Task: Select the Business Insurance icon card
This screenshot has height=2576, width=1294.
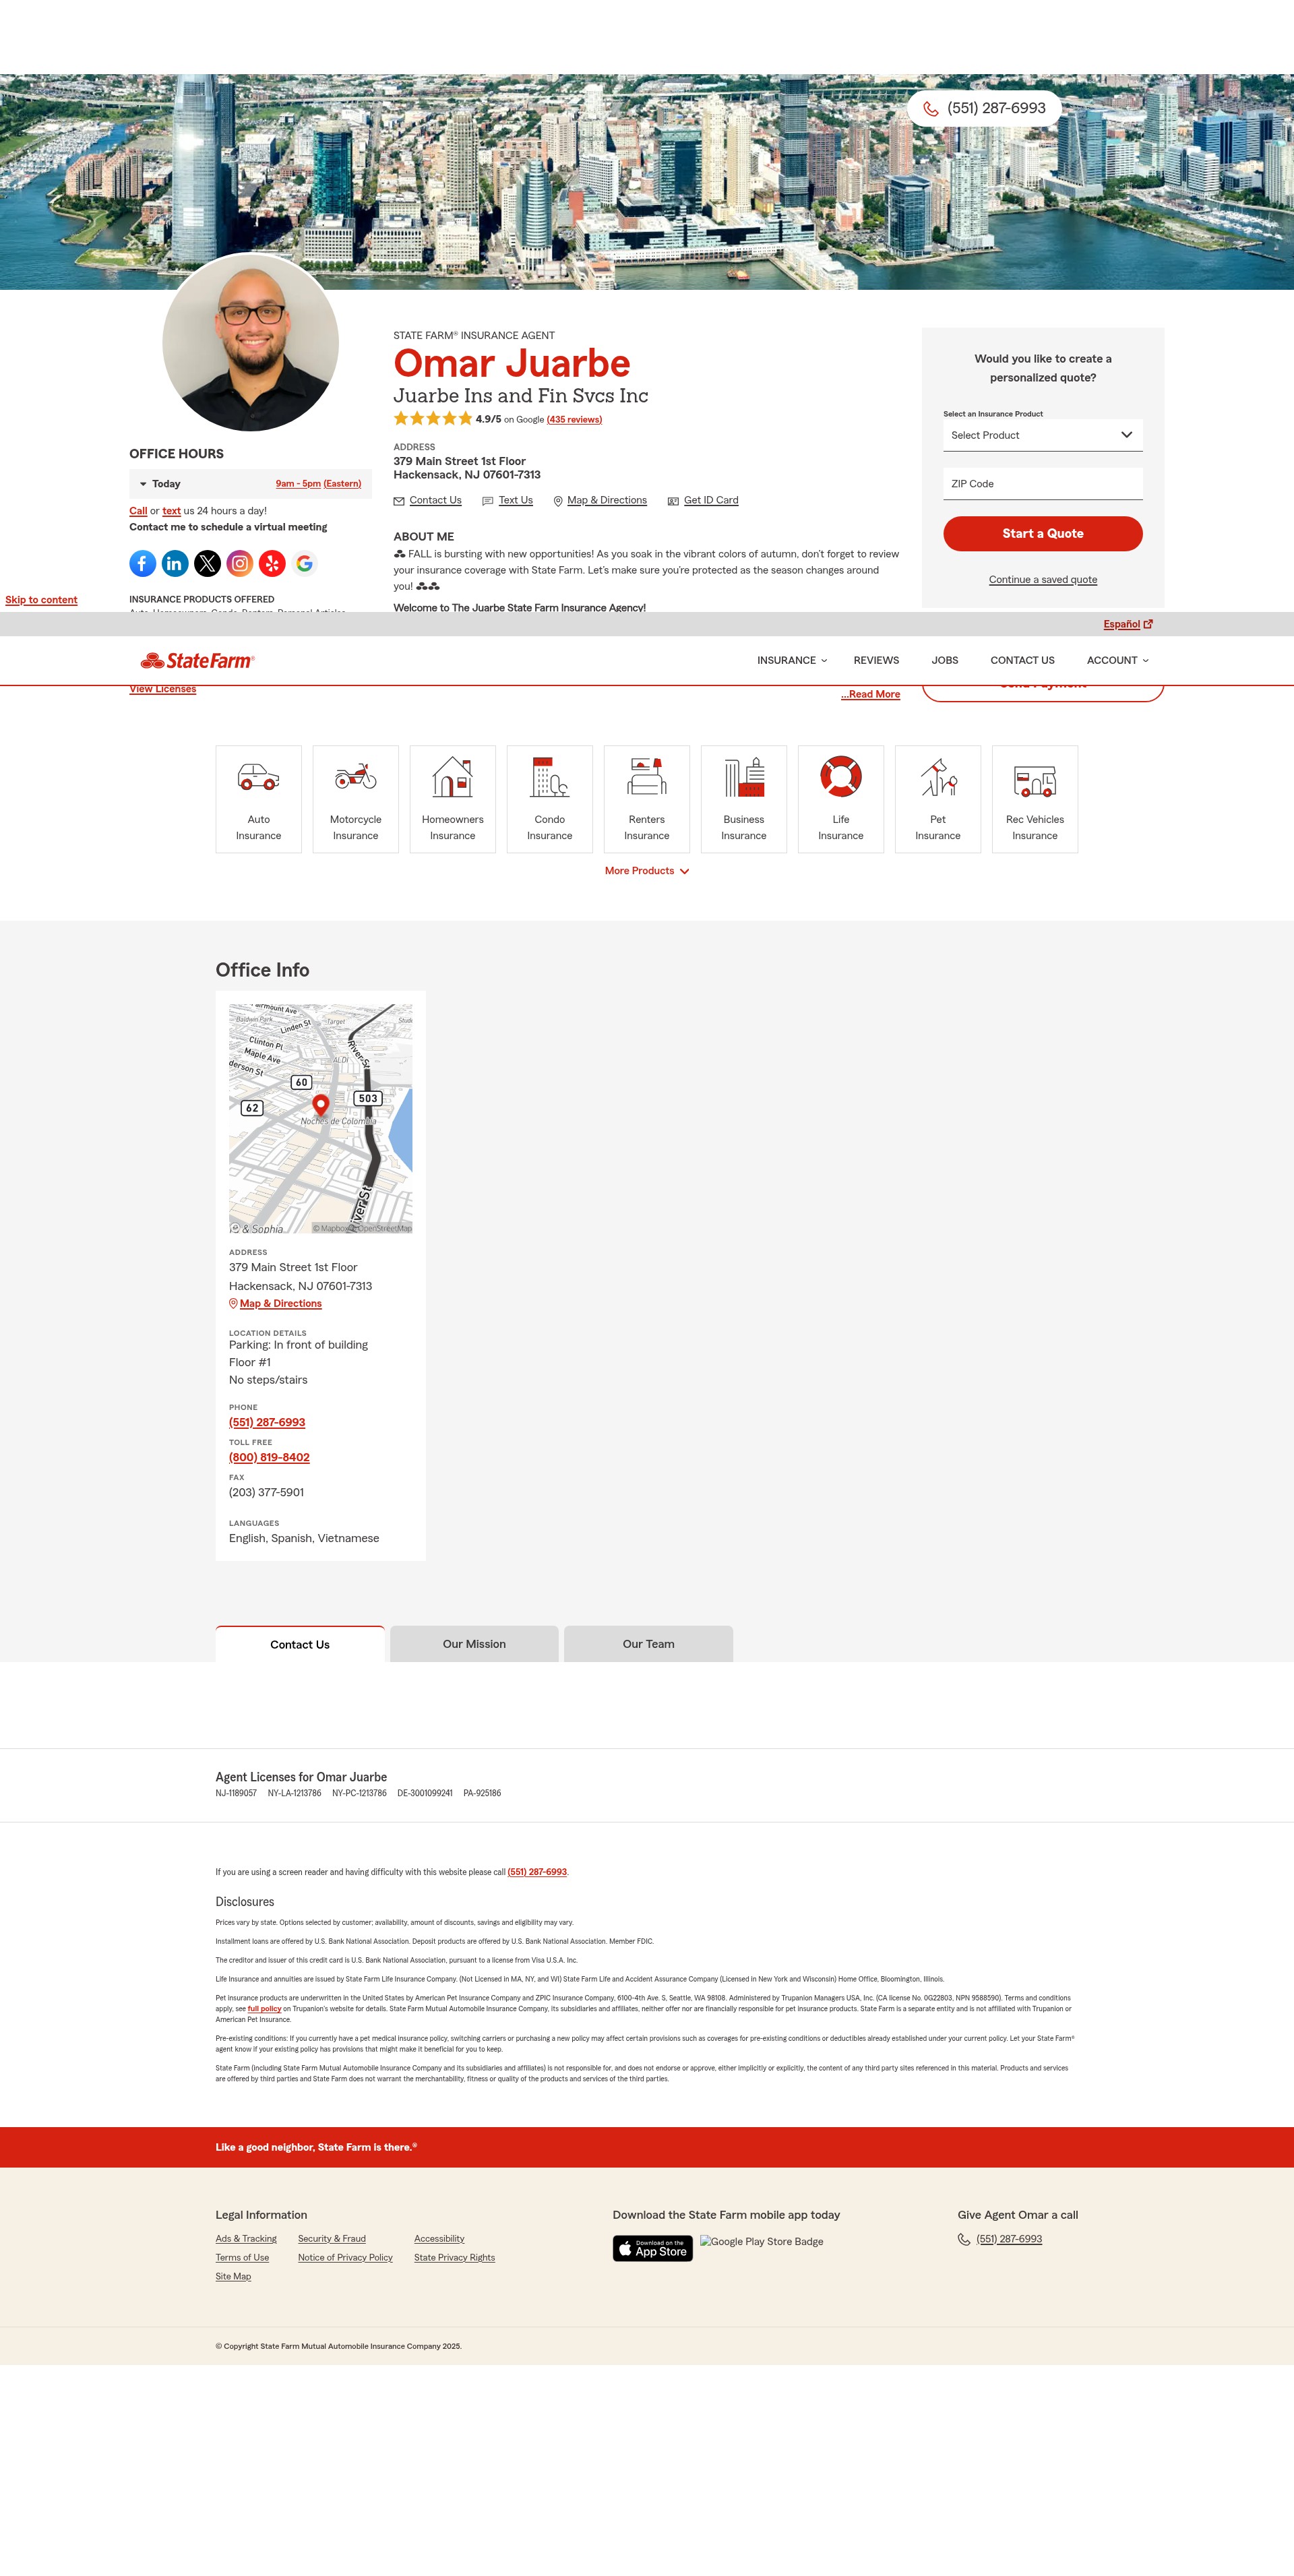Action: 743,799
